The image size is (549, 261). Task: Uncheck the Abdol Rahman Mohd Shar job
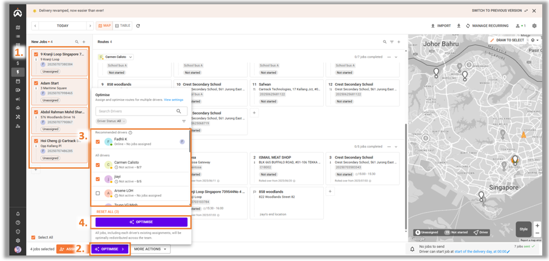36,112
